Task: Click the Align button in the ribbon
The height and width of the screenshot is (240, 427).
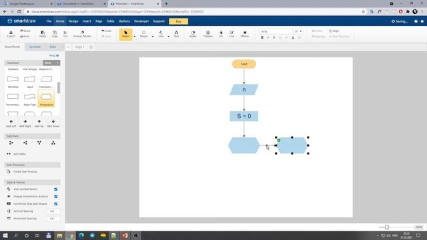Action: coord(334,31)
